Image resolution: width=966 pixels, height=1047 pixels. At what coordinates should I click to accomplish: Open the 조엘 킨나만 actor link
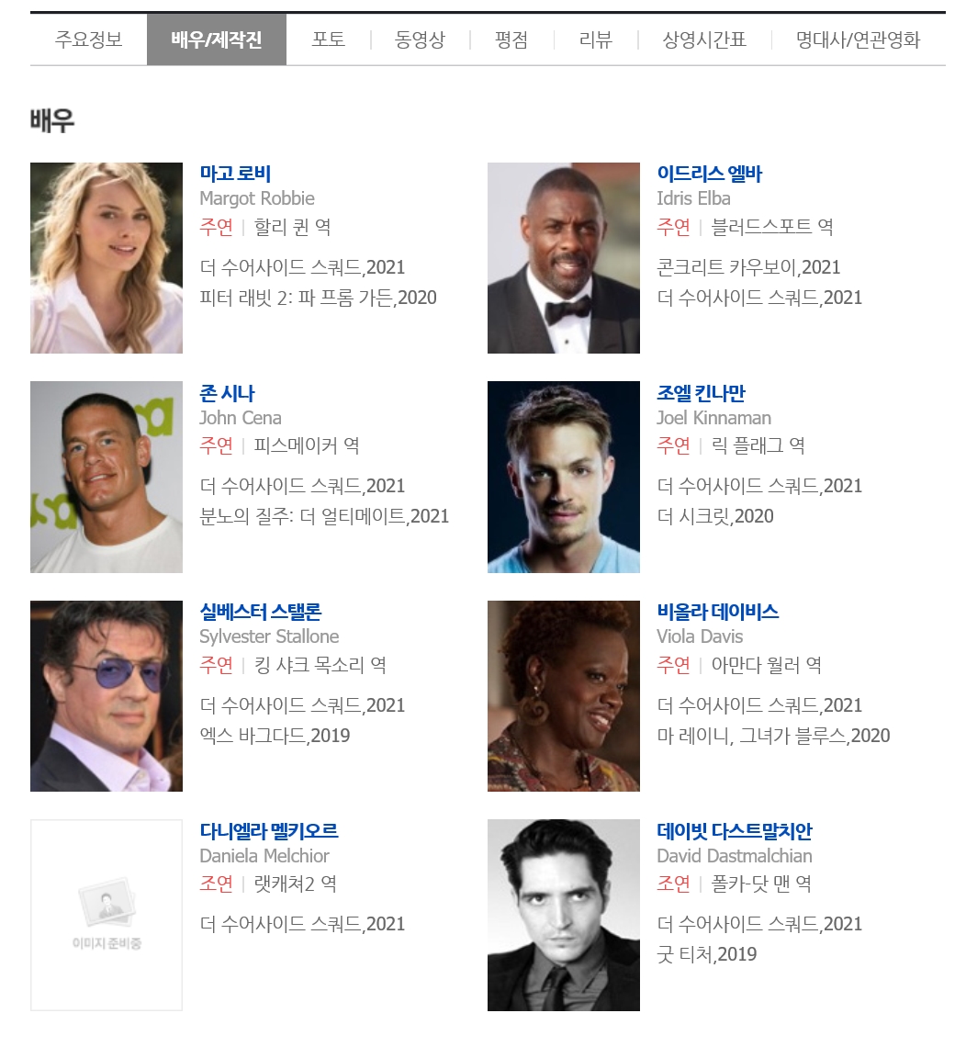[x=701, y=393]
